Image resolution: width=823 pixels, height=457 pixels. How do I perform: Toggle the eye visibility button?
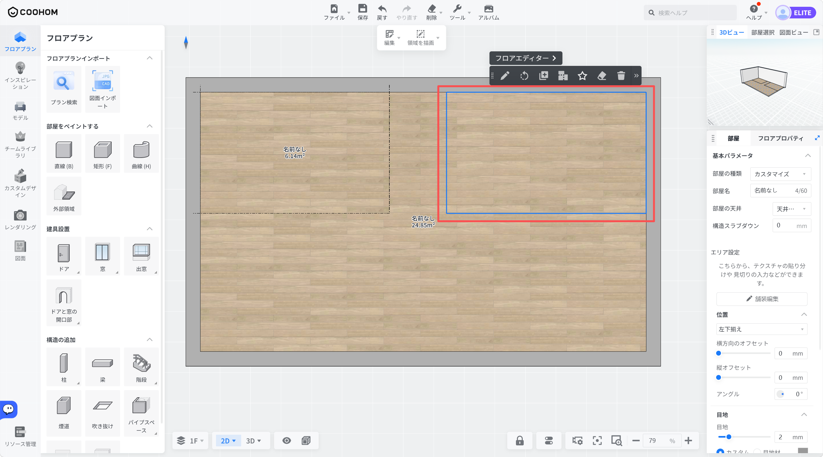click(x=287, y=441)
